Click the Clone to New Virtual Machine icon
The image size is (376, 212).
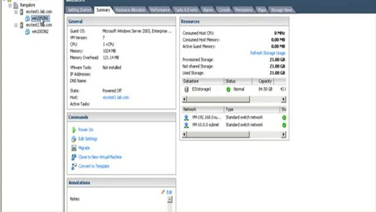(x=74, y=157)
